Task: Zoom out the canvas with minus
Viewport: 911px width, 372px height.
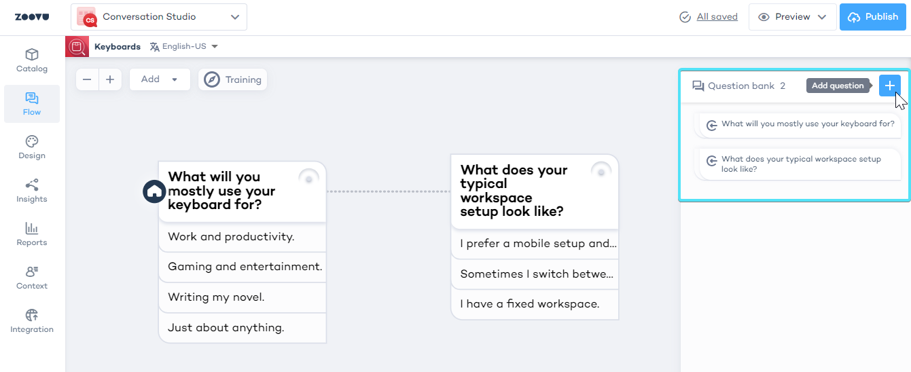Action: pos(87,79)
